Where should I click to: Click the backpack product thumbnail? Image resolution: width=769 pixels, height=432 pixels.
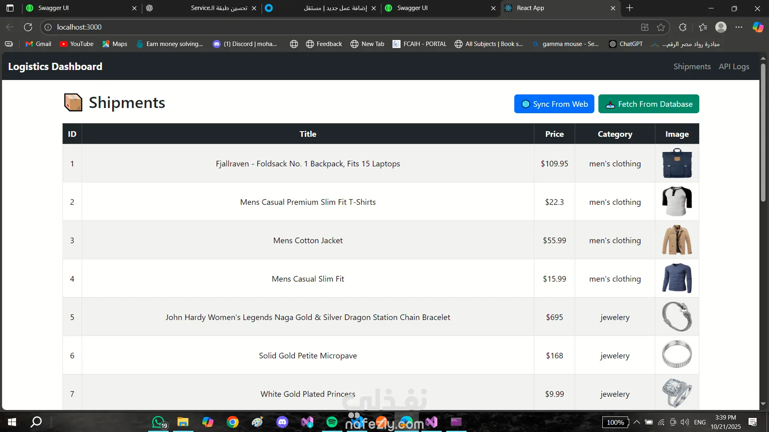(x=677, y=163)
